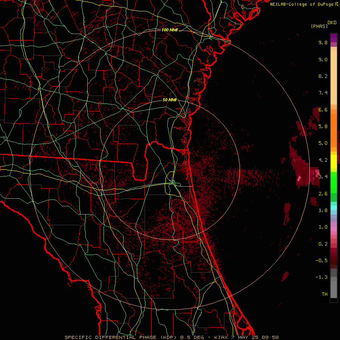Click the -1.3 color scale value
The width and height of the screenshot is (340, 340).
pyautogui.click(x=321, y=277)
